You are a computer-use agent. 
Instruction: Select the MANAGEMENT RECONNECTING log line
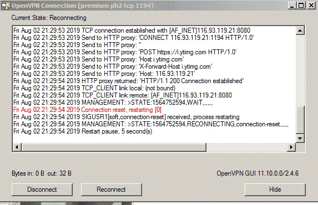151,124
